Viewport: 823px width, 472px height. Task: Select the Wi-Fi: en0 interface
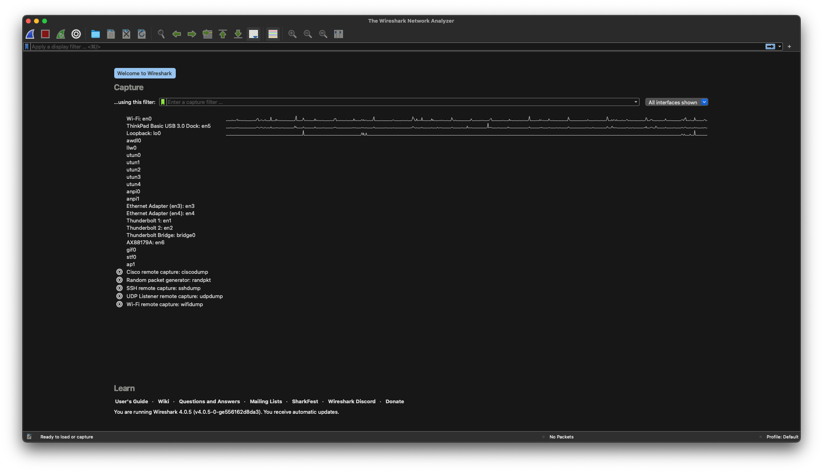pyautogui.click(x=139, y=119)
